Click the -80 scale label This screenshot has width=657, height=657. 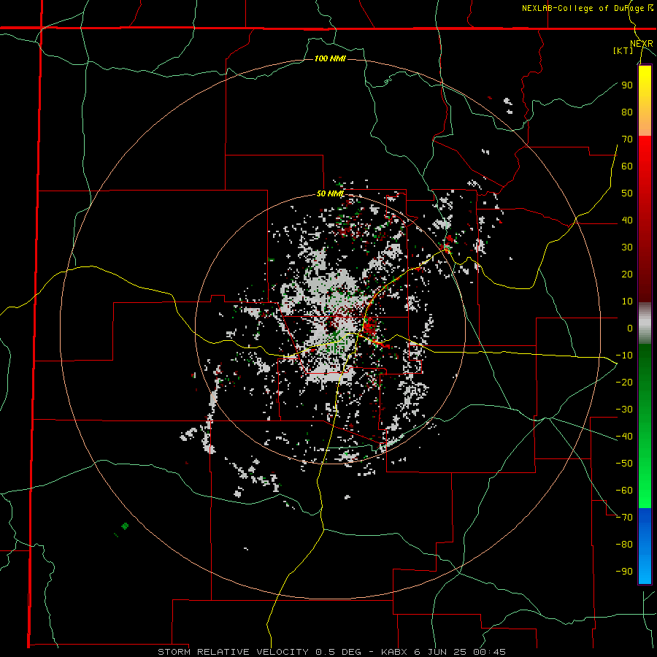coord(624,545)
